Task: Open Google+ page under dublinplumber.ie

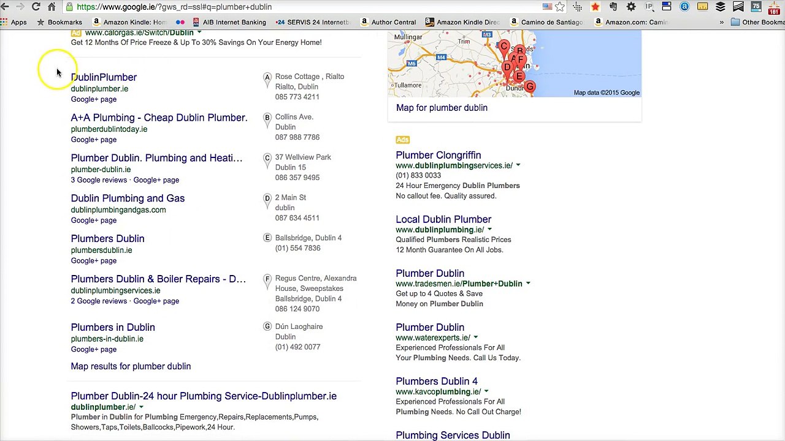Action: tap(93, 99)
